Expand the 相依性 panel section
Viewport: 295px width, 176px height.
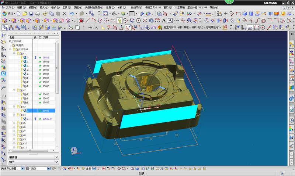tap(56, 157)
